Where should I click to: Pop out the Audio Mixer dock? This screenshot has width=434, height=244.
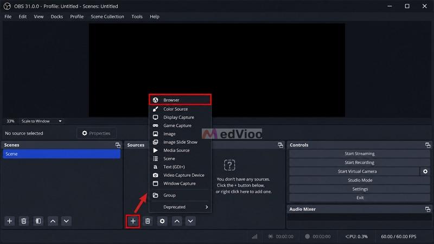click(427, 209)
